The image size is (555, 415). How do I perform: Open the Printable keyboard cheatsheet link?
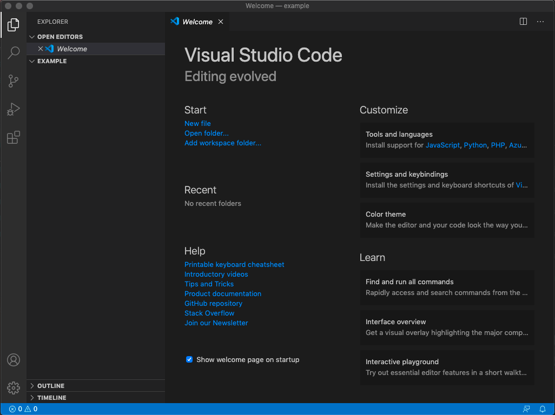click(x=234, y=264)
